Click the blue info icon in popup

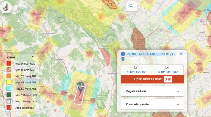[123, 54]
